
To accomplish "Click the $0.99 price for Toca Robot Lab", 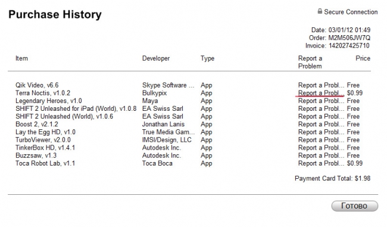I will coord(355,163).
